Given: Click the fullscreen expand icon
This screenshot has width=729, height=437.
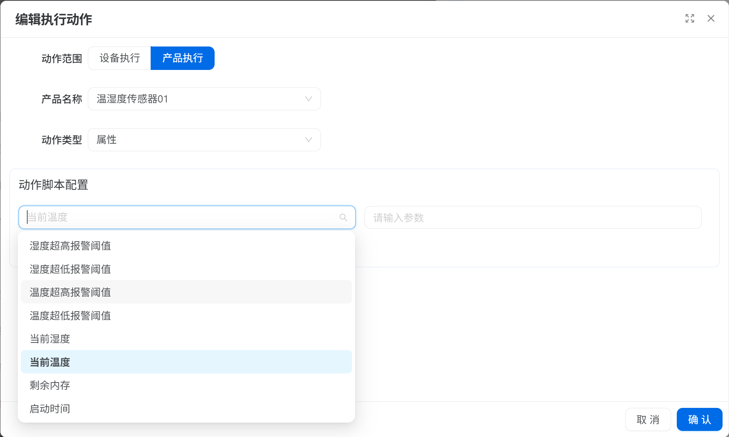Looking at the screenshot, I should [690, 19].
